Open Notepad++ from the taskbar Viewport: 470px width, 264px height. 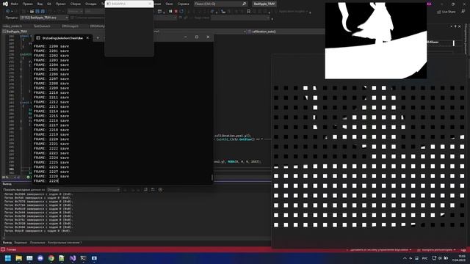click(62, 258)
